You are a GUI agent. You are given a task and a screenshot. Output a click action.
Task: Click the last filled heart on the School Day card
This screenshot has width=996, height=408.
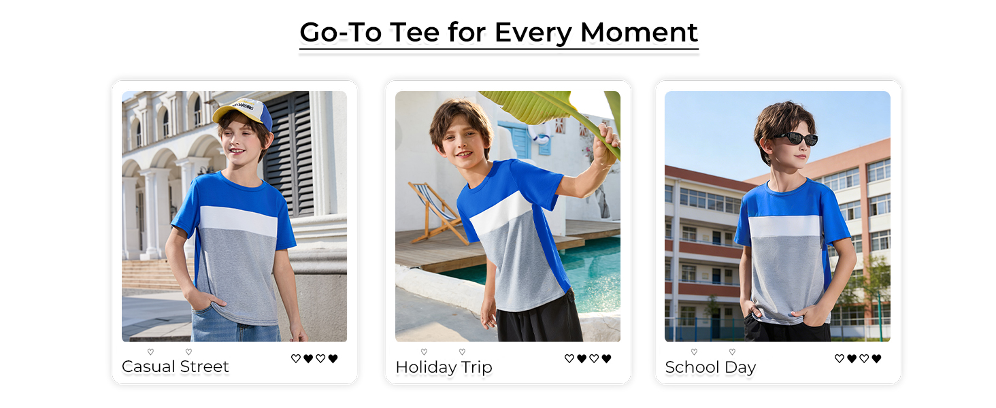(876, 358)
